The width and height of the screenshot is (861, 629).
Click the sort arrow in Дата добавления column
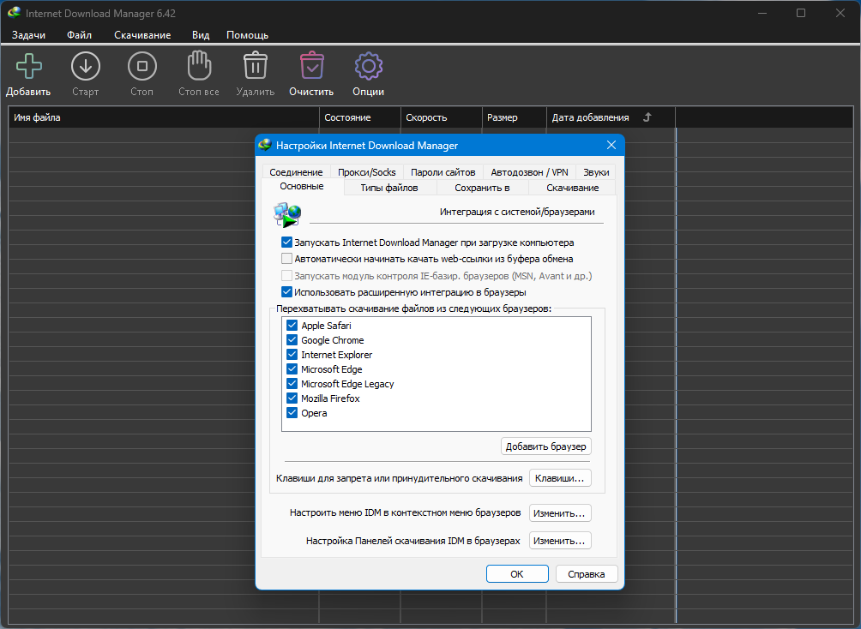pyautogui.click(x=647, y=117)
